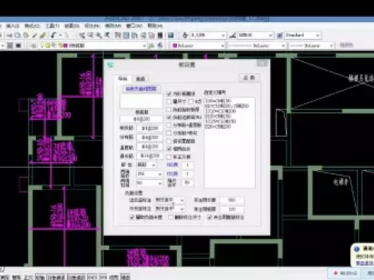The width and height of the screenshot is (374, 280).
Task: Click the button at dialog's upper right
Action: 250,78
